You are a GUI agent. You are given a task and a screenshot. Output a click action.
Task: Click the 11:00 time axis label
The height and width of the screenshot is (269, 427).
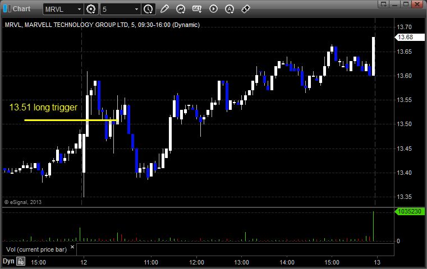[151, 262]
